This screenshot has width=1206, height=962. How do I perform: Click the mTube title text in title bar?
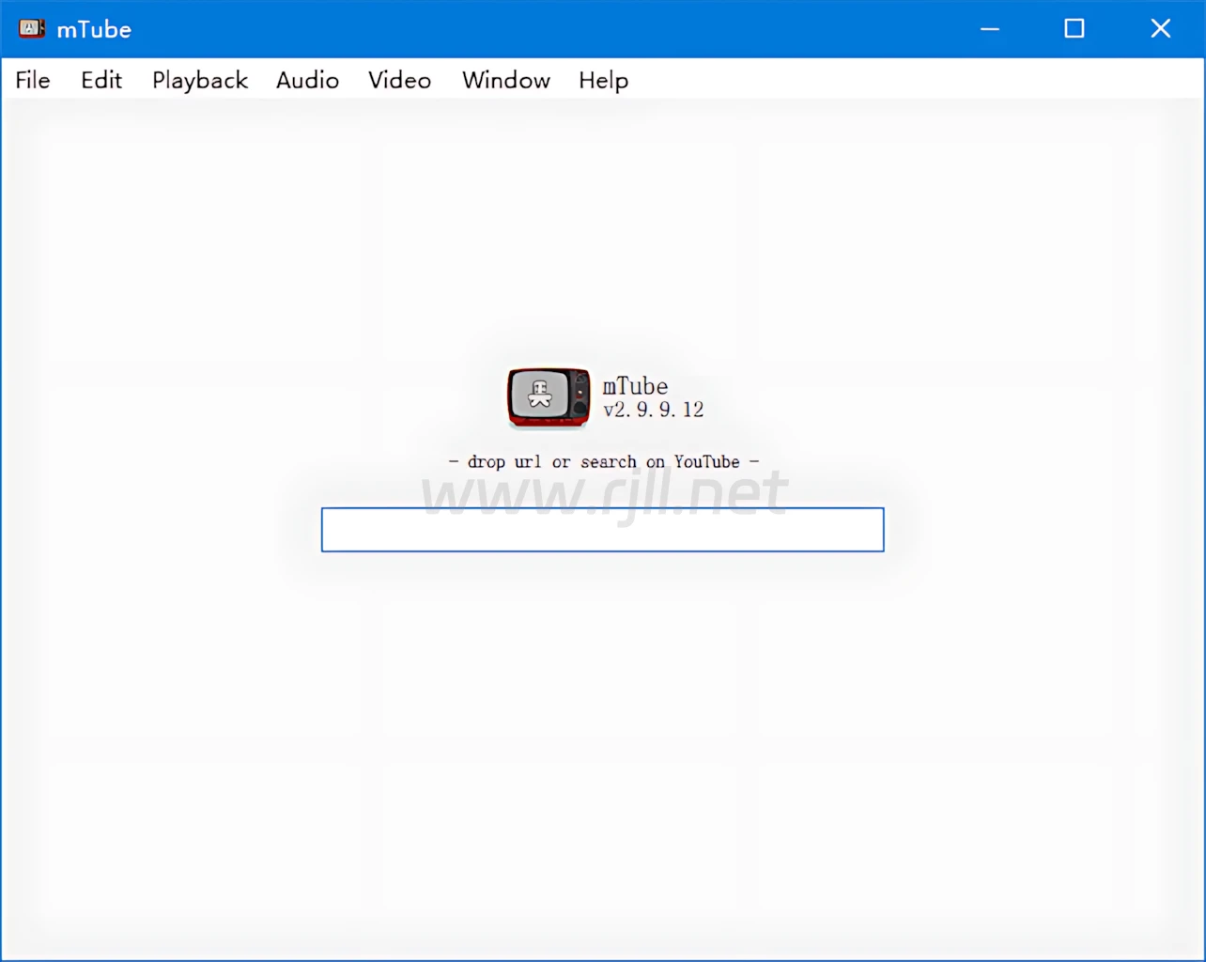[x=94, y=30]
